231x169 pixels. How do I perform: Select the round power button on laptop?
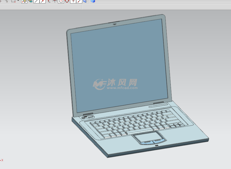[x=90, y=116]
